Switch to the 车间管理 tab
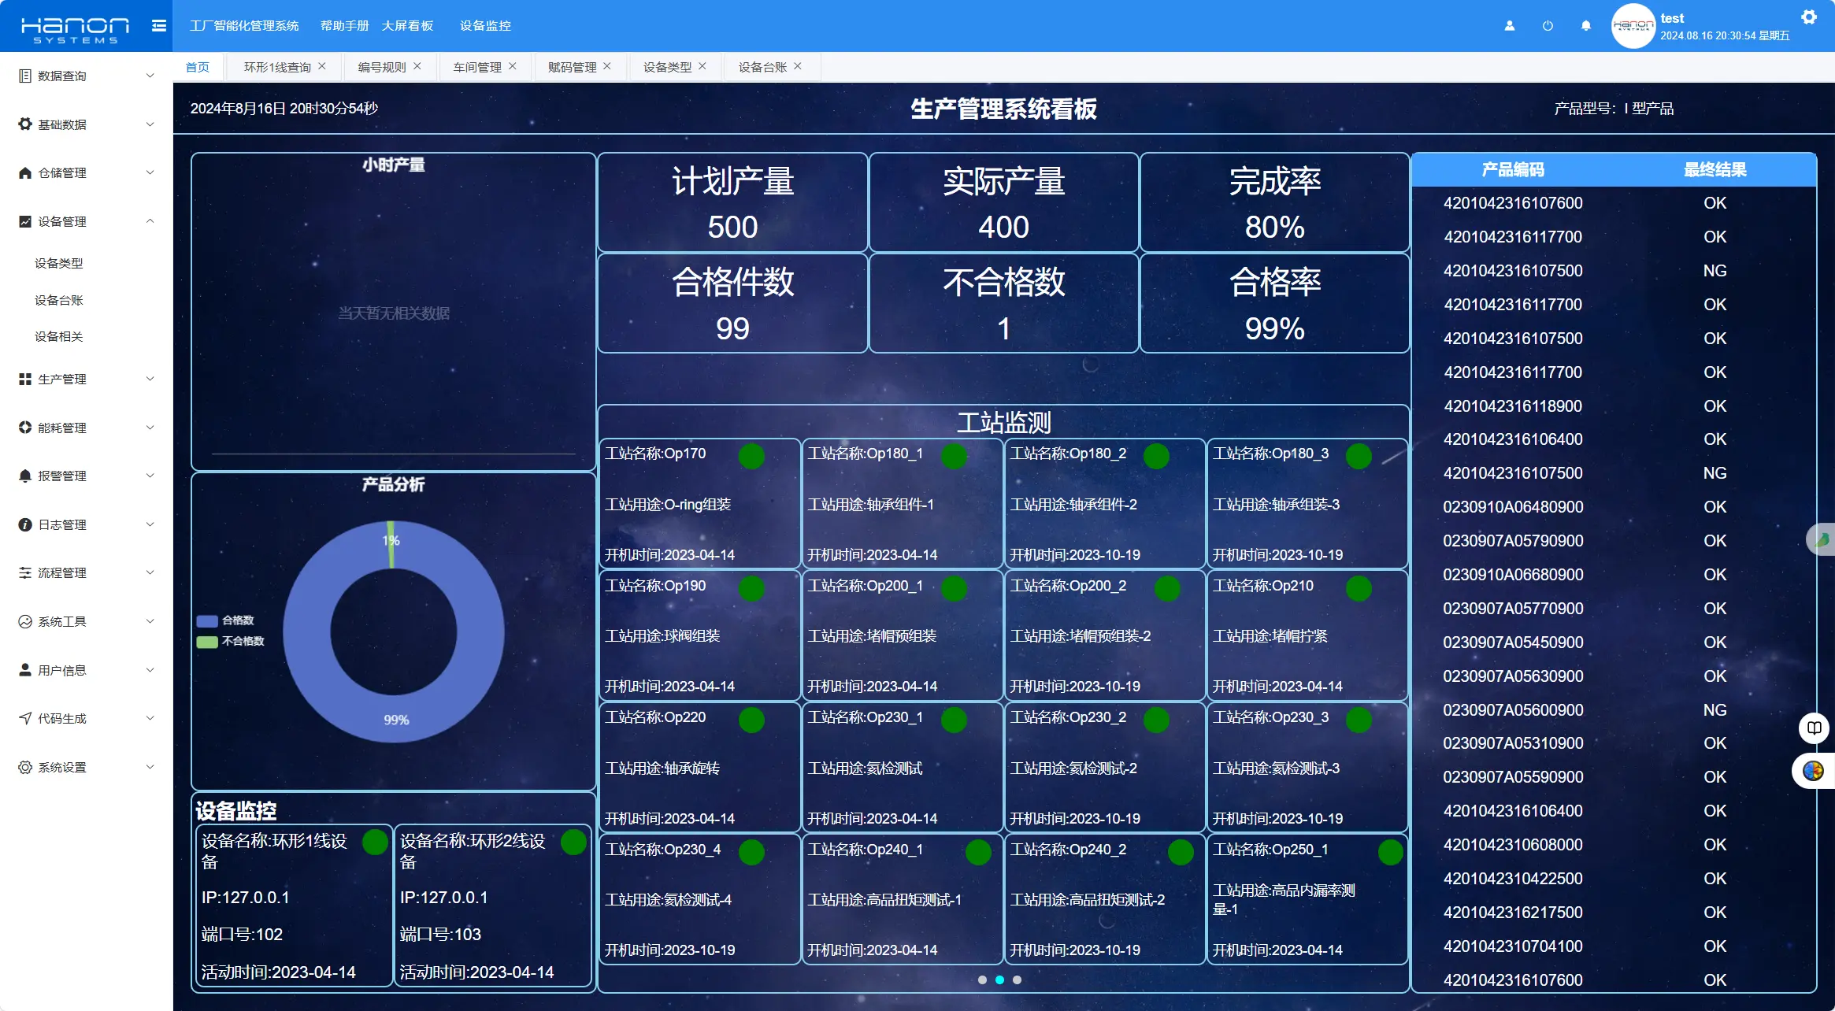This screenshot has height=1011, width=1835. (x=476, y=67)
